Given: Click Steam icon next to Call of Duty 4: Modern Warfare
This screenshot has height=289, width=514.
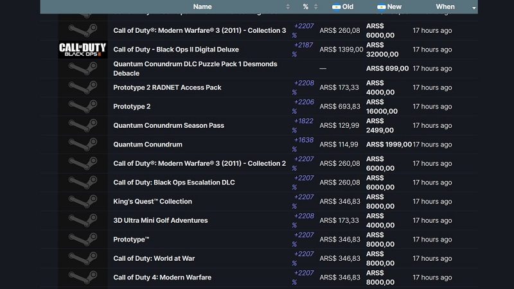Looking at the screenshot, I should point(82,277).
